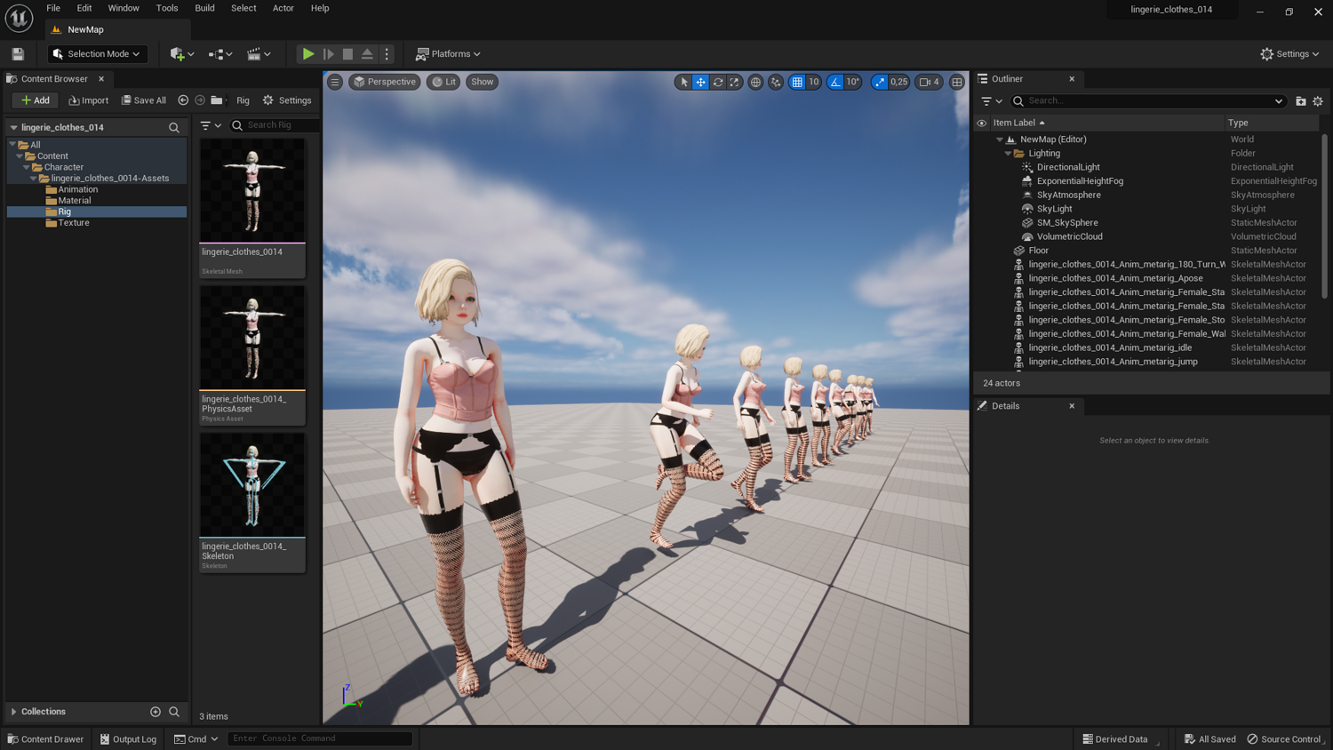1333x750 pixels.
Task: Go forward in Content Browser history
Action: click(200, 100)
